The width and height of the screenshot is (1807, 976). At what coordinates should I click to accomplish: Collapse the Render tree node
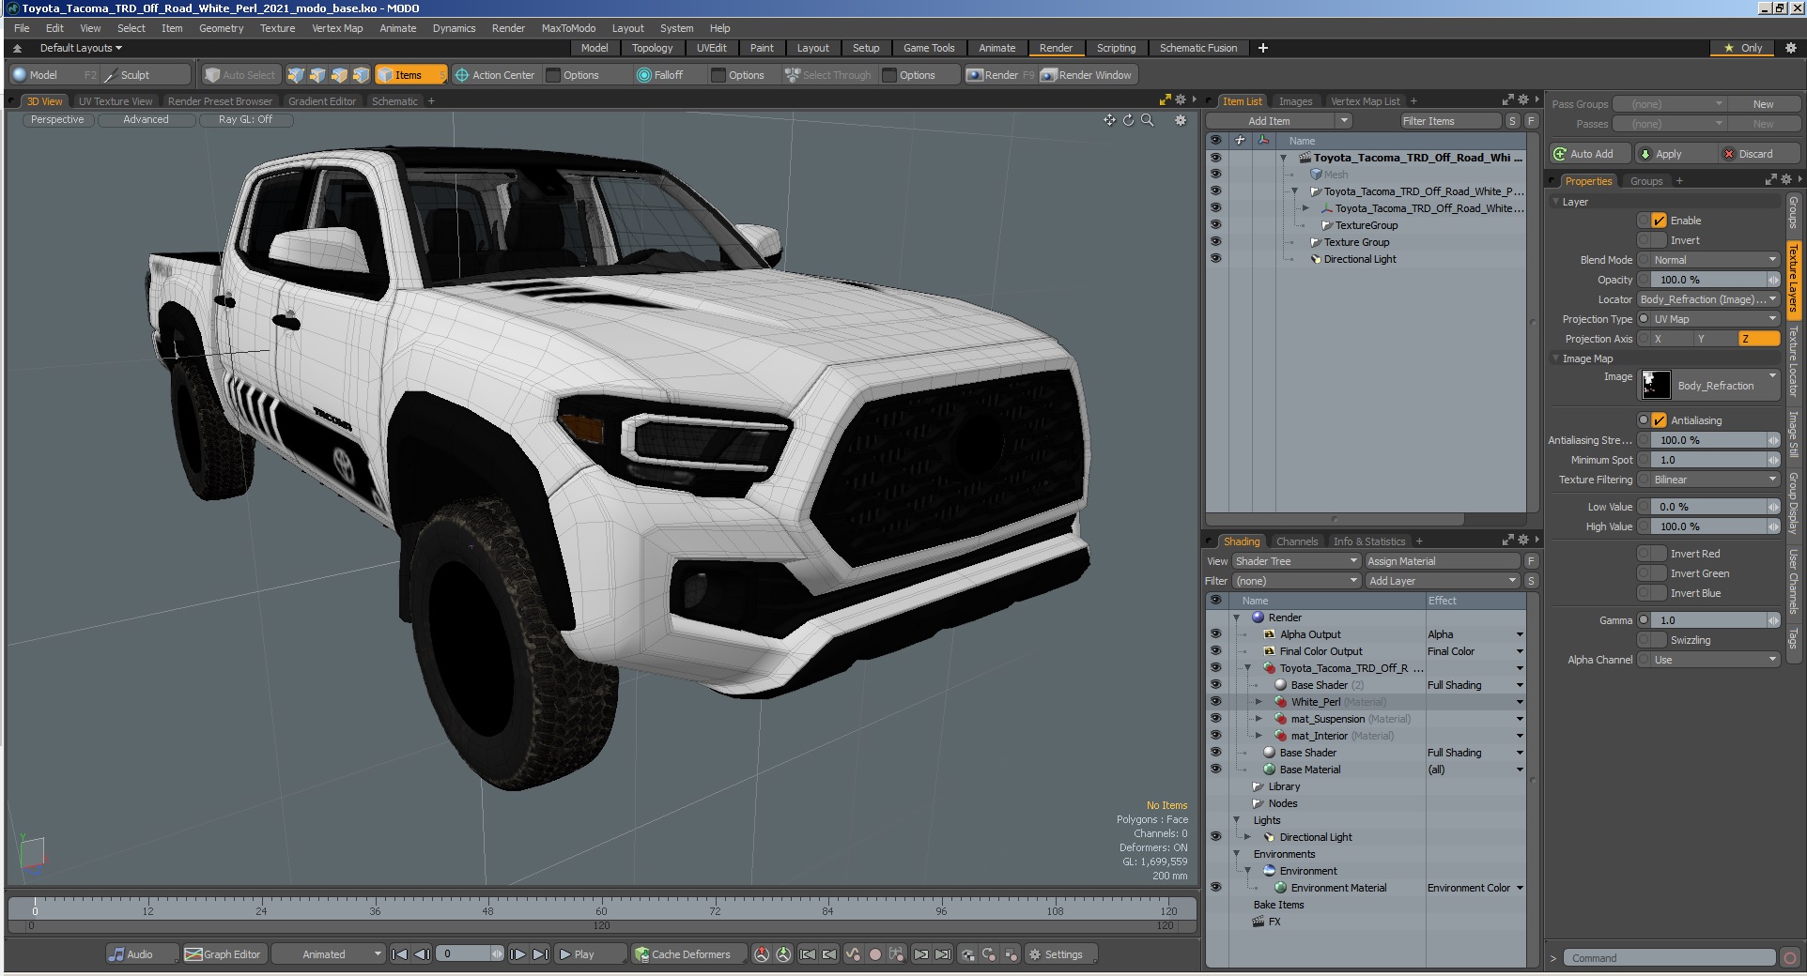point(1236,618)
